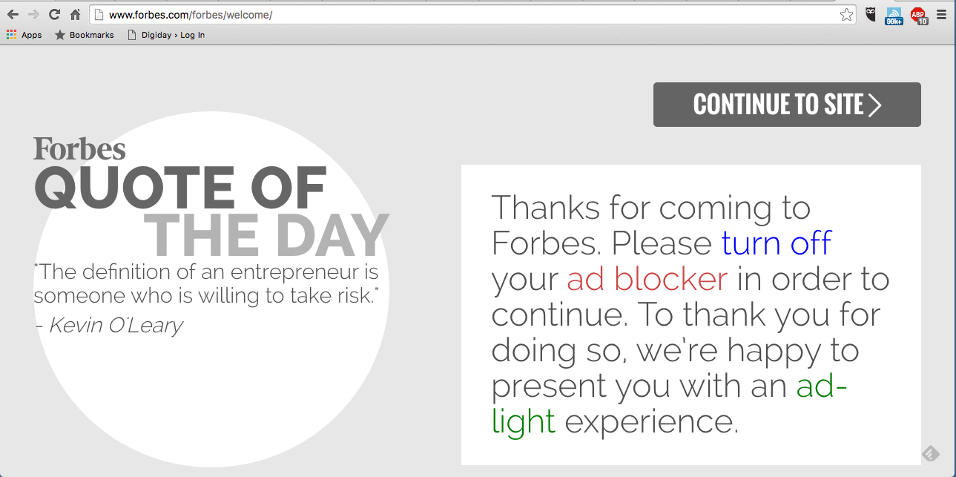Click the Continue to Site button
Image resolution: width=956 pixels, height=477 pixels.
click(787, 105)
